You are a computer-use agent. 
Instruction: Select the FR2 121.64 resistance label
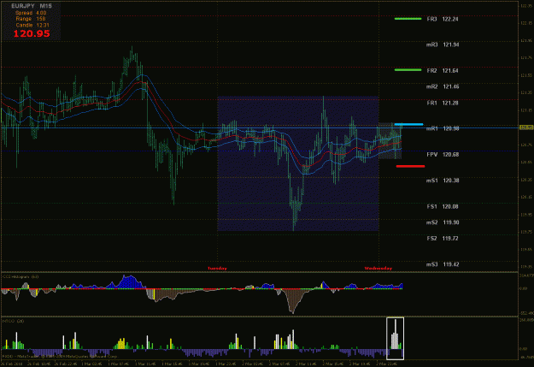442,71
